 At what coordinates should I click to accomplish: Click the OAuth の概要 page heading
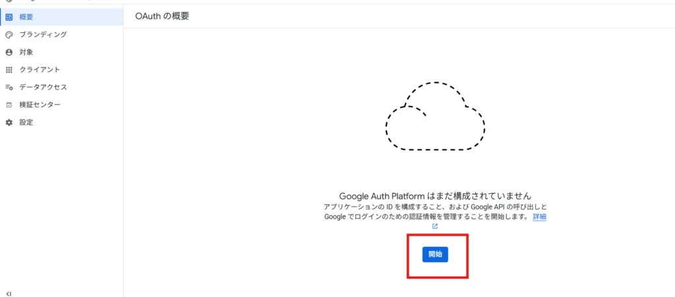coord(161,15)
